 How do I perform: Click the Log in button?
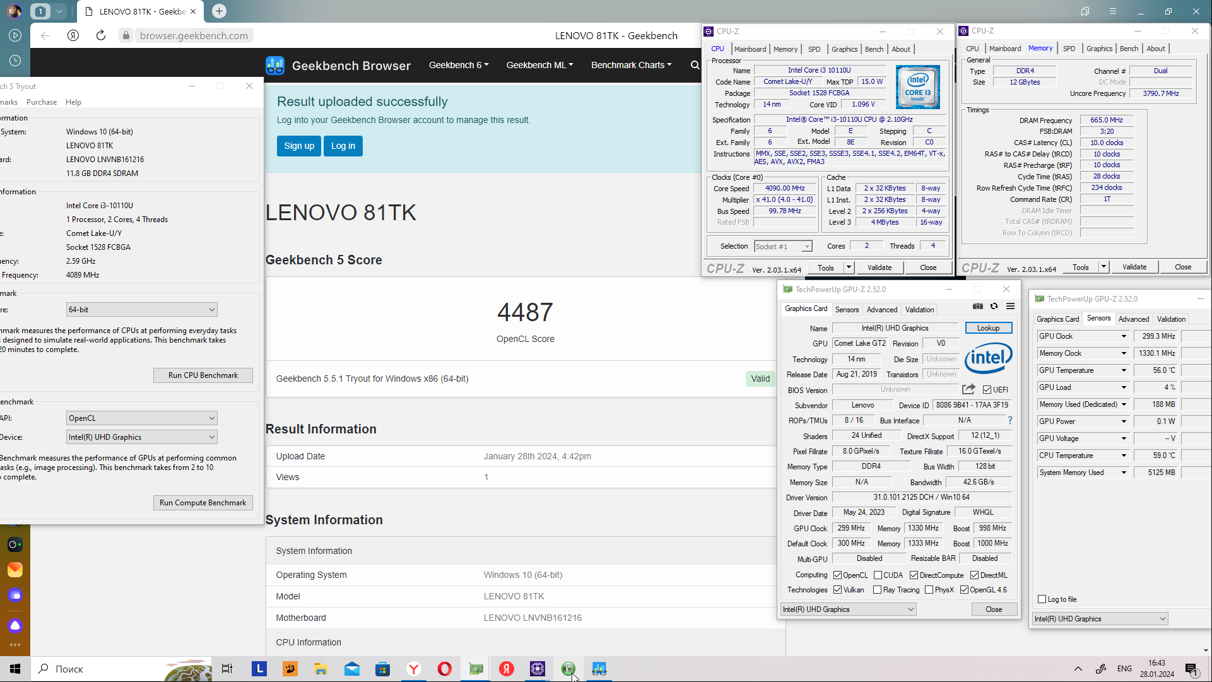pos(343,146)
